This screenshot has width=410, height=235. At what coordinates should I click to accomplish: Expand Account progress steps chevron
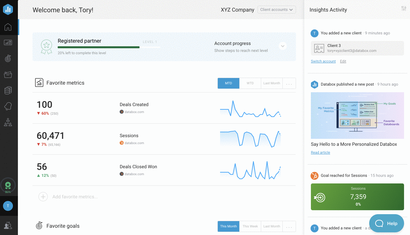283,46
